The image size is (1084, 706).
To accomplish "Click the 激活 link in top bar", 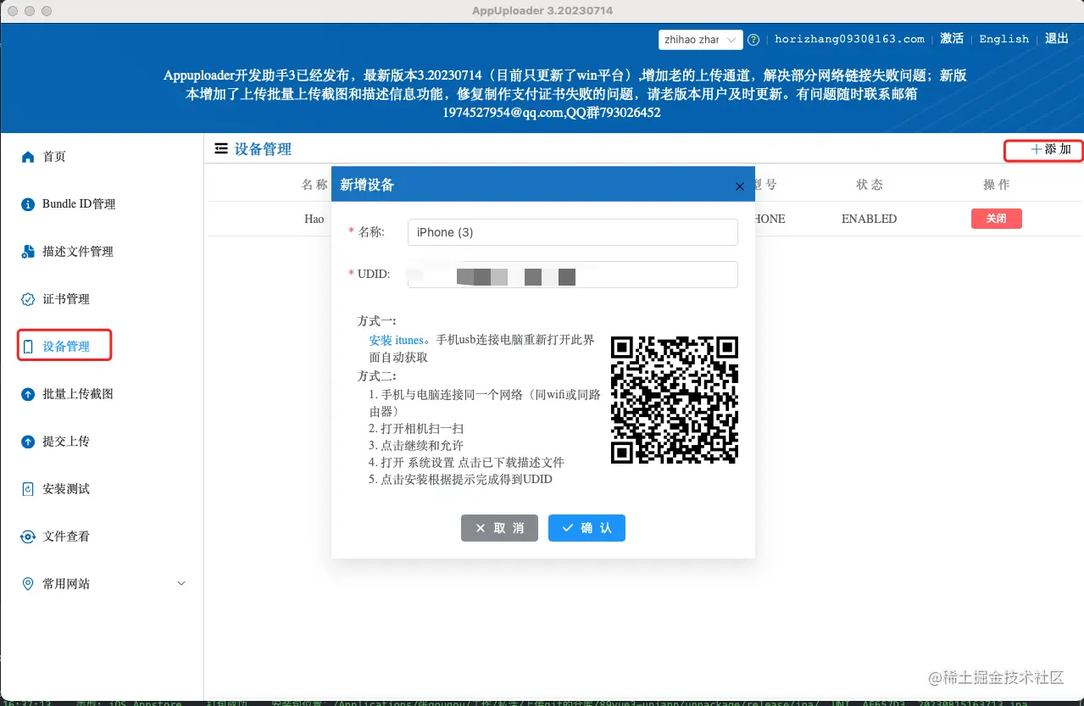I will [952, 39].
